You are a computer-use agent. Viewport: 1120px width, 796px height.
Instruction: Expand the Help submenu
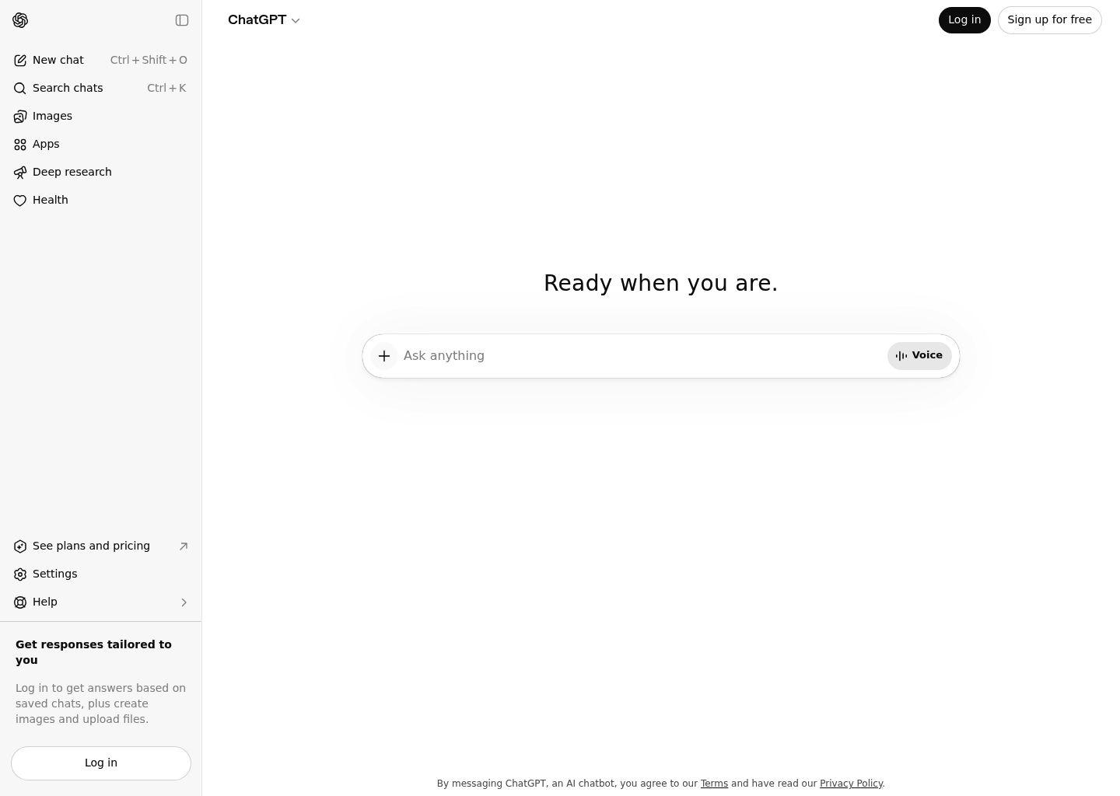point(184,602)
